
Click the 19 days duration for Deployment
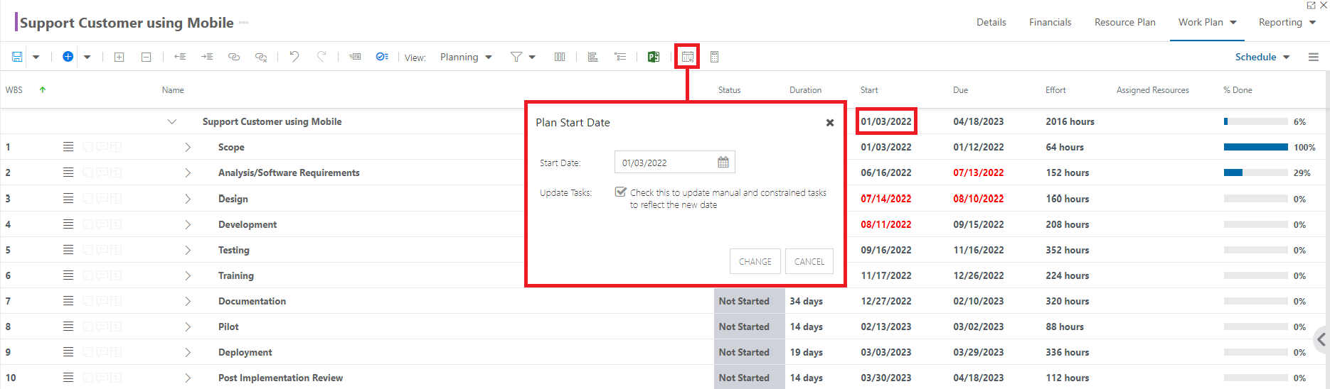[806, 352]
